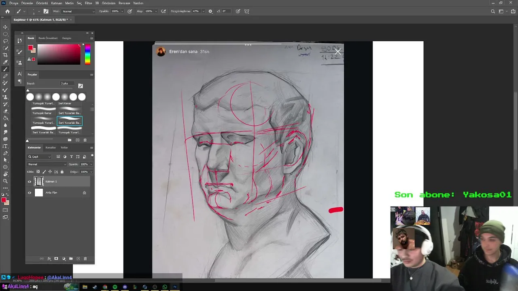
Task: Open the Character panel icon
Action: coord(19,74)
